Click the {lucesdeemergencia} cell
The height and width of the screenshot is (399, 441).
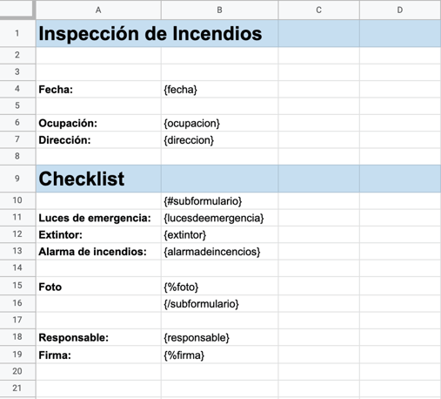tap(219, 218)
